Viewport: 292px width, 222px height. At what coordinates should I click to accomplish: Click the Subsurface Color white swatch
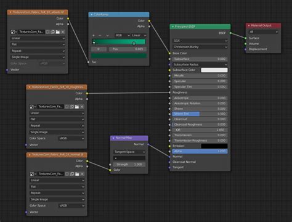click(x=214, y=70)
